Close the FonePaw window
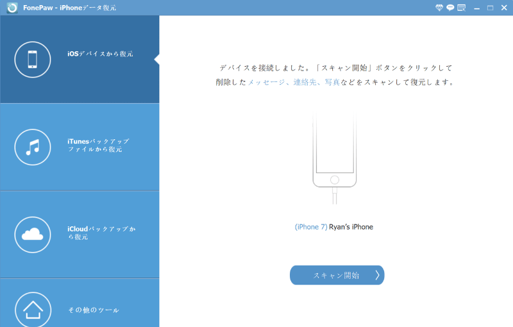Viewport: 513px width, 327px height. click(504, 8)
